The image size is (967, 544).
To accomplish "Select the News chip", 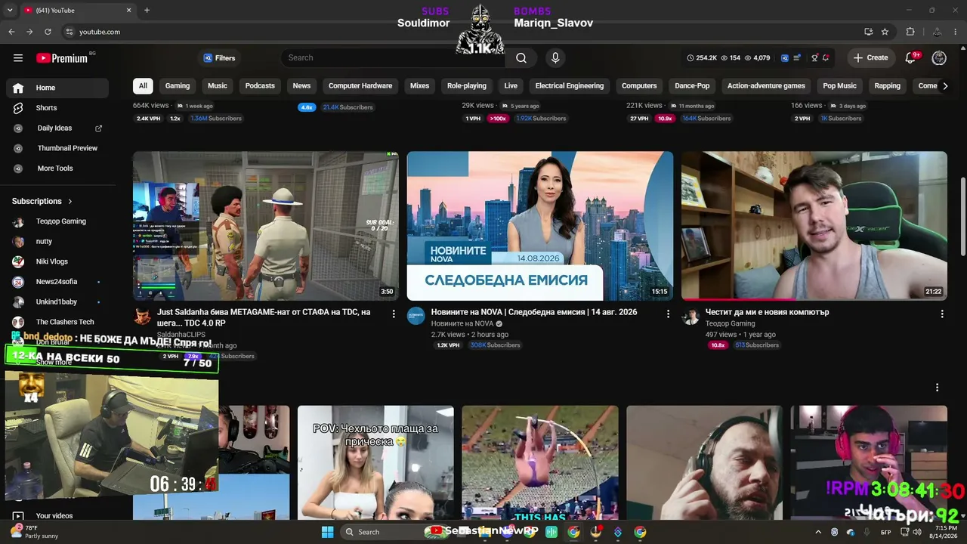I will pos(301,86).
